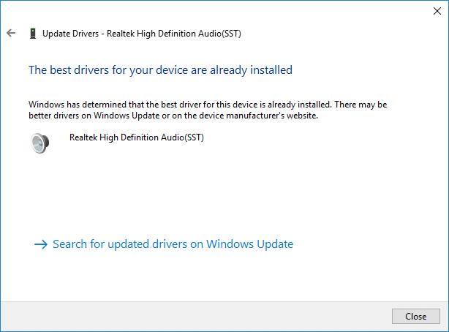Click the blank white area below the device name
Viewport: 449px width, 332px height.
(219, 190)
